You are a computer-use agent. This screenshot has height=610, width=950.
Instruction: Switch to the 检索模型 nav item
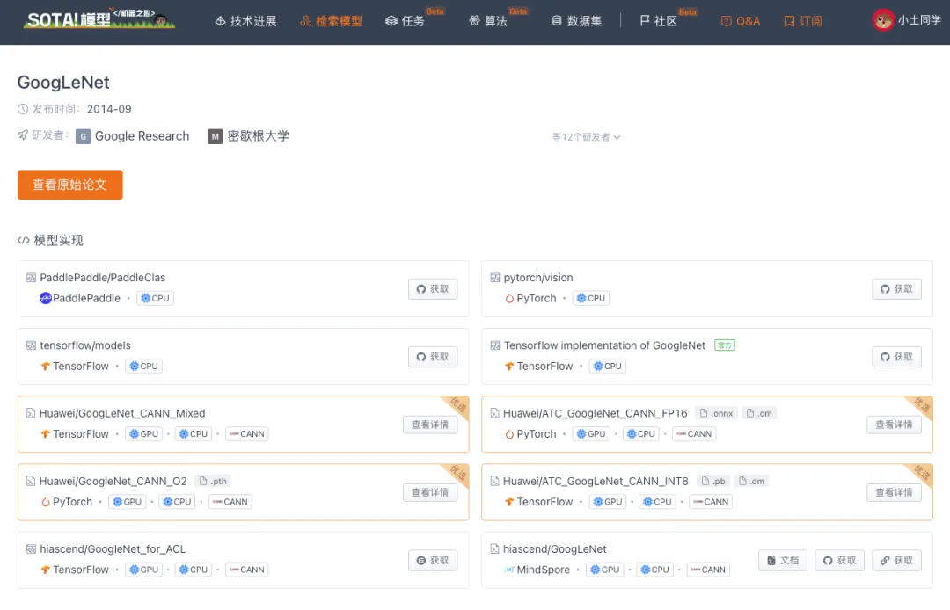pyautogui.click(x=331, y=21)
